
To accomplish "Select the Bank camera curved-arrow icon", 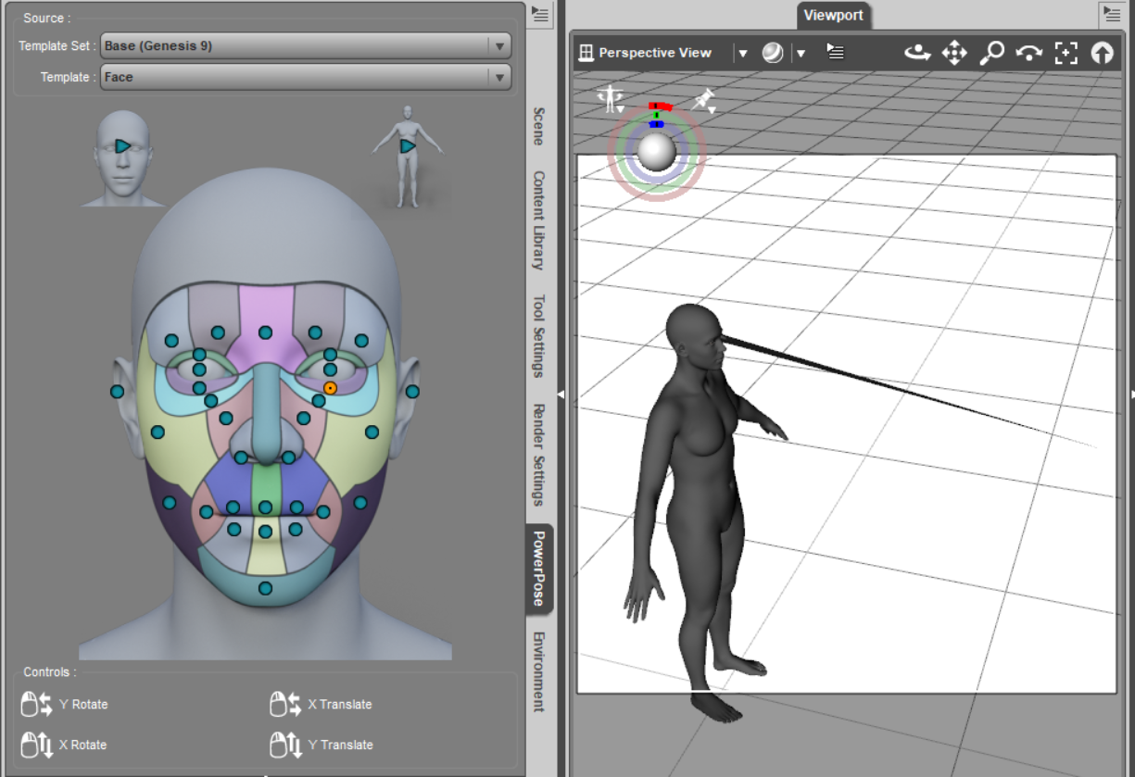I will point(1028,53).
